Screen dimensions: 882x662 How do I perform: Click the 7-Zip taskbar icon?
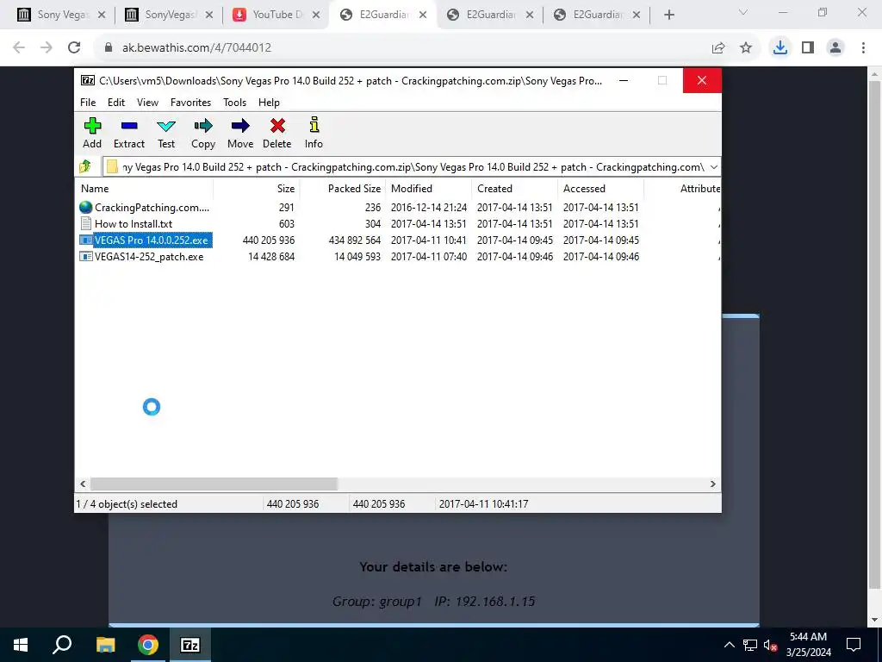point(190,645)
